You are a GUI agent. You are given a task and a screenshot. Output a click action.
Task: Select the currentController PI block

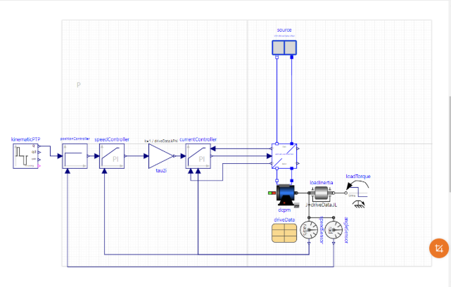198,156
